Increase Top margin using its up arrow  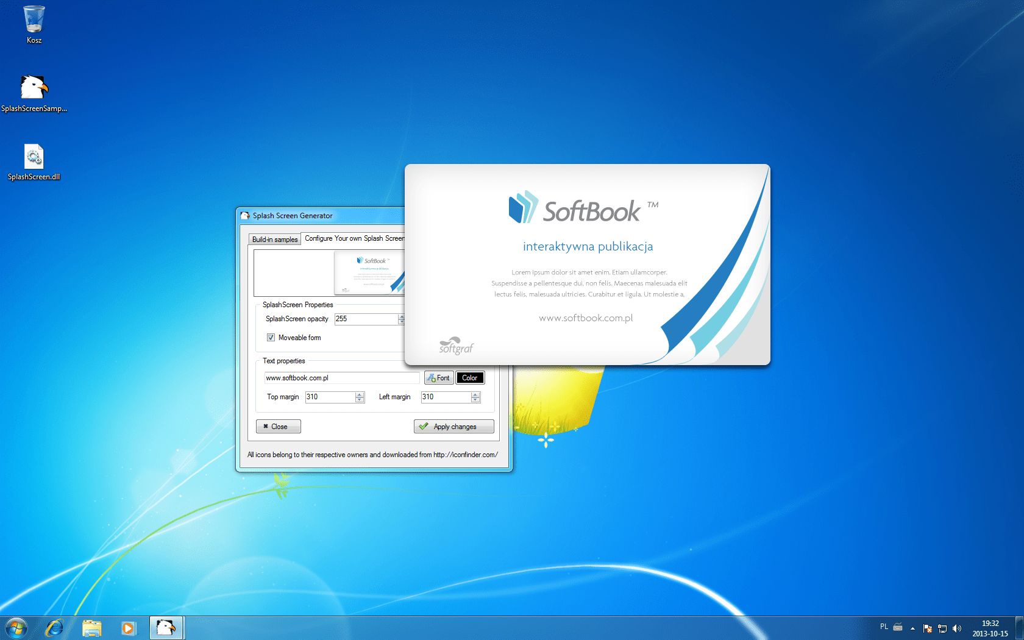point(360,394)
